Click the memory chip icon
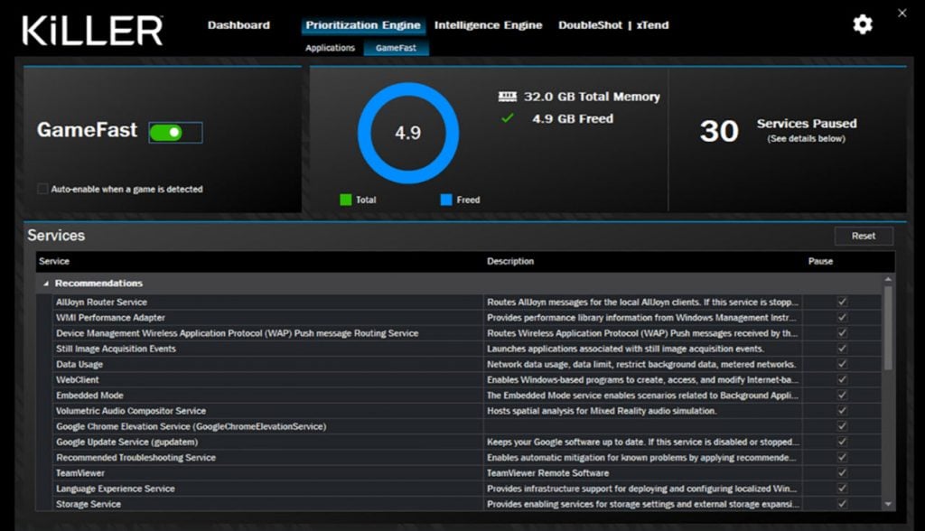Screen dimensions: 925x531 pos(507,97)
